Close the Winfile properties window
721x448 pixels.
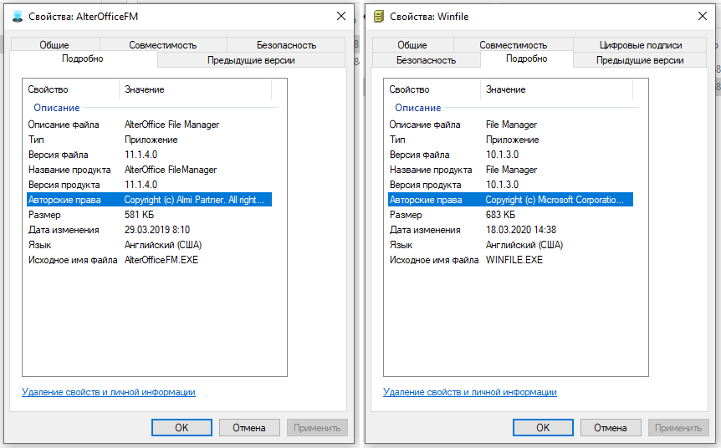(x=702, y=16)
